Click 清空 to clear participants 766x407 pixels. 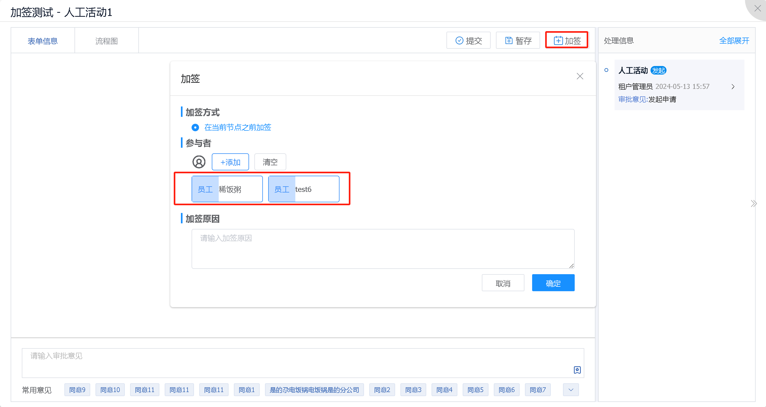pos(270,162)
